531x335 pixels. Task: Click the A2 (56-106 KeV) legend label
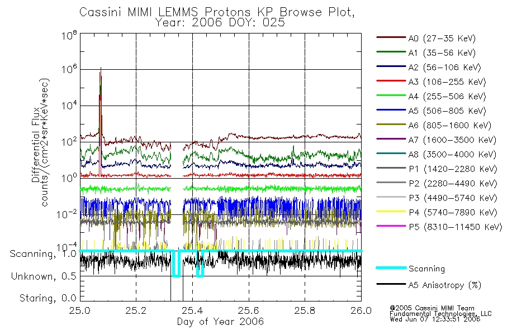(444, 68)
